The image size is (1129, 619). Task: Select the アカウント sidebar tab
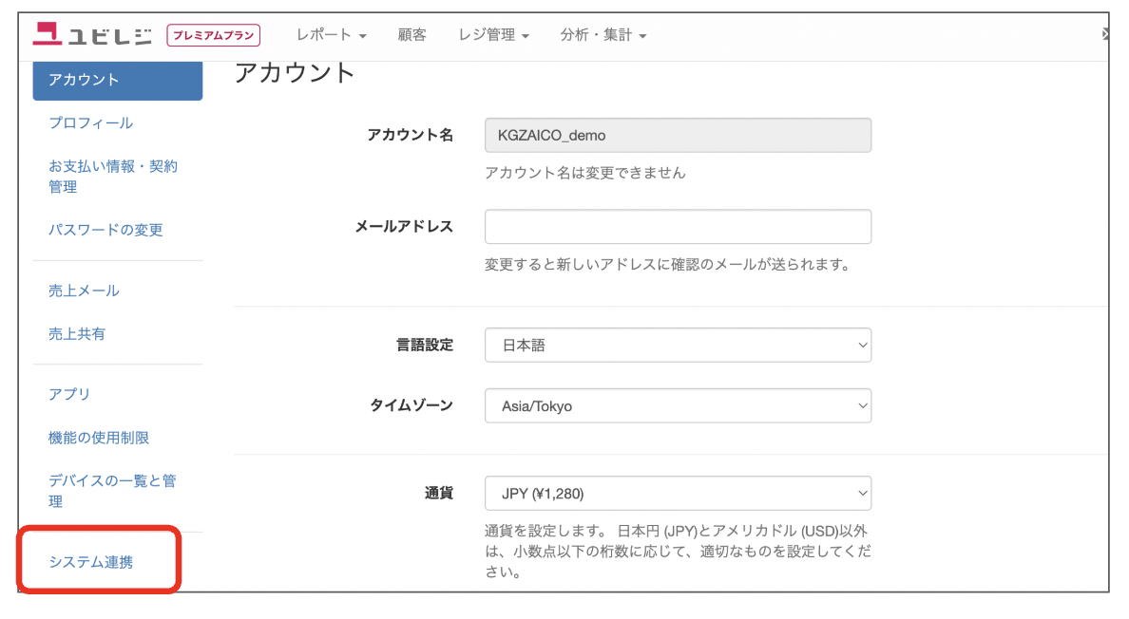tap(117, 80)
